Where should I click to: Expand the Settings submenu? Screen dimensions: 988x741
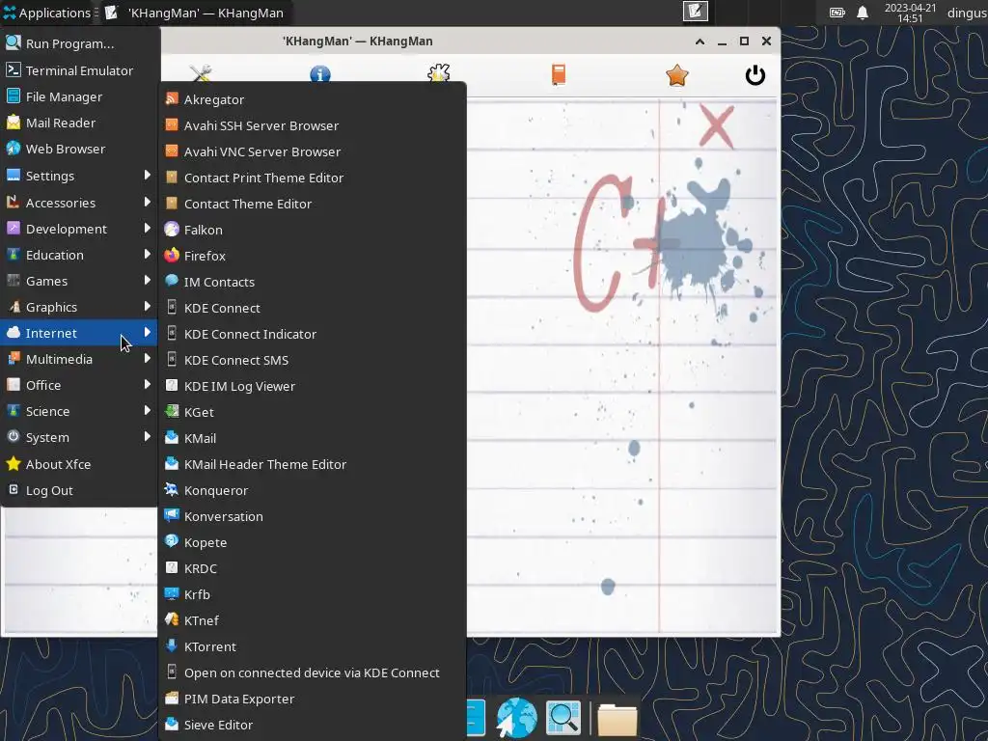[79, 176]
